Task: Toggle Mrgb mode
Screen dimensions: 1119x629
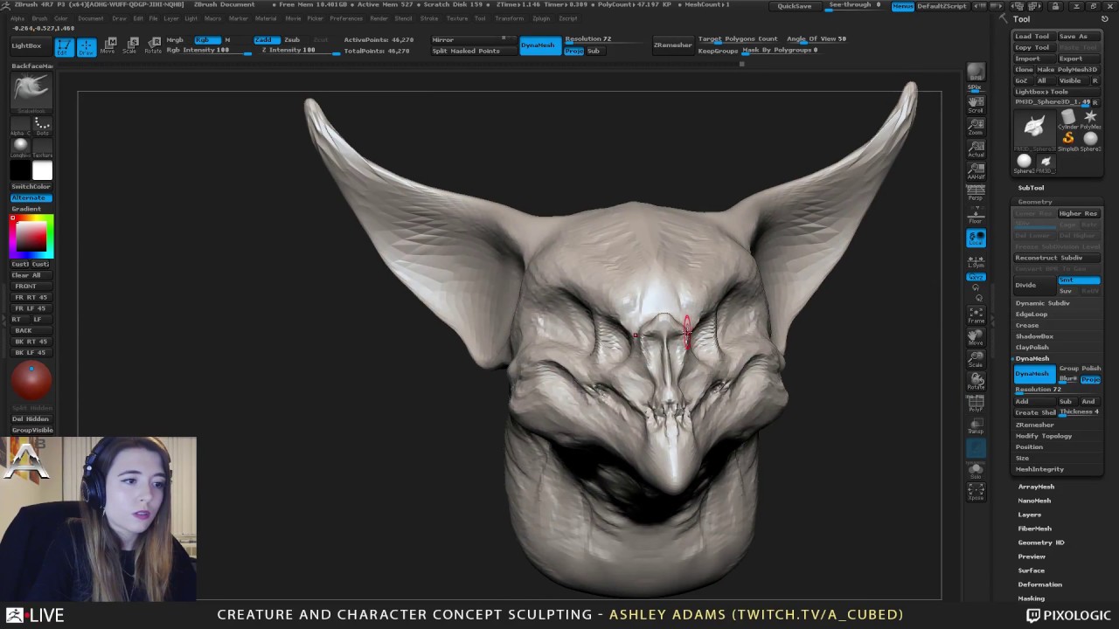Action: coord(175,39)
